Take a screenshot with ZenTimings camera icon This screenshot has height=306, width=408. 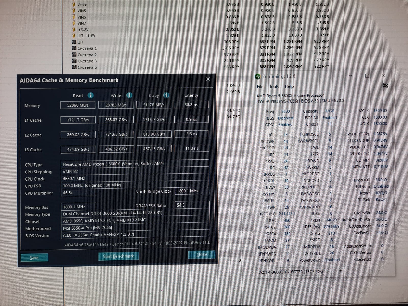pos(385,86)
